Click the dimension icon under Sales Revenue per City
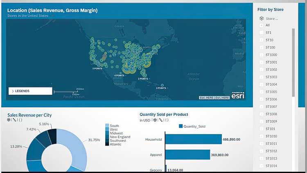Viewport: 307px width, 173px height. click(9, 120)
